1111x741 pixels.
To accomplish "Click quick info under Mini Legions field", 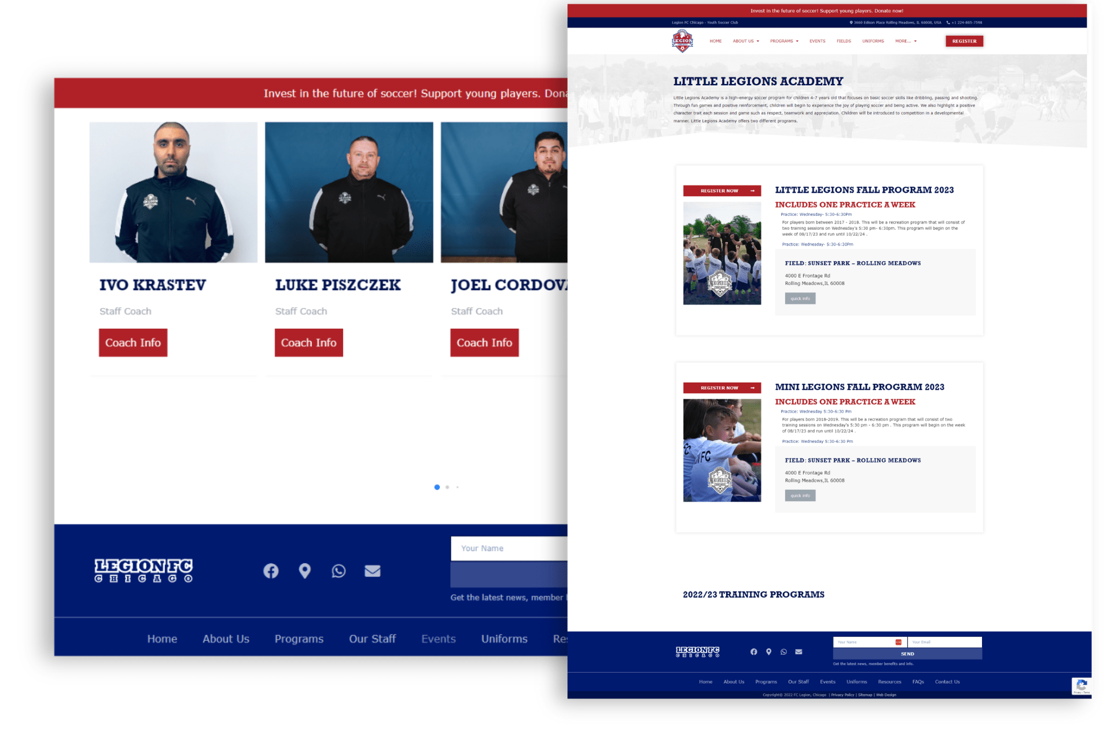I will click(800, 496).
